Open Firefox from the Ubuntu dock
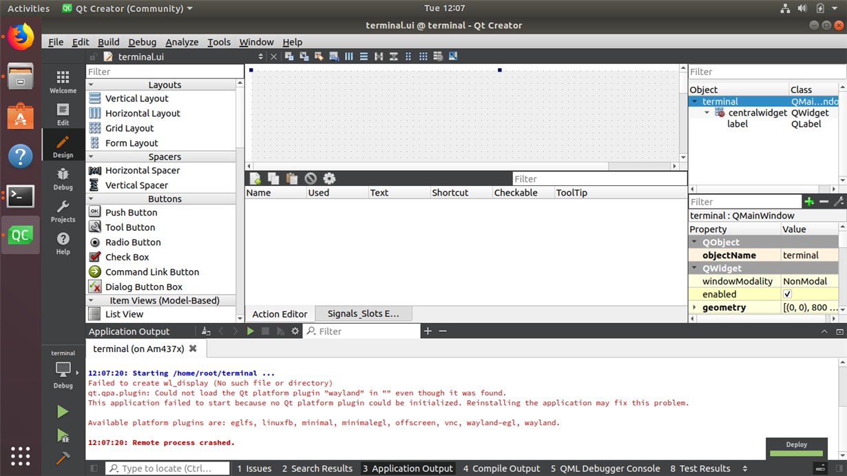The image size is (847, 476). pyautogui.click(x=21, y=37)
